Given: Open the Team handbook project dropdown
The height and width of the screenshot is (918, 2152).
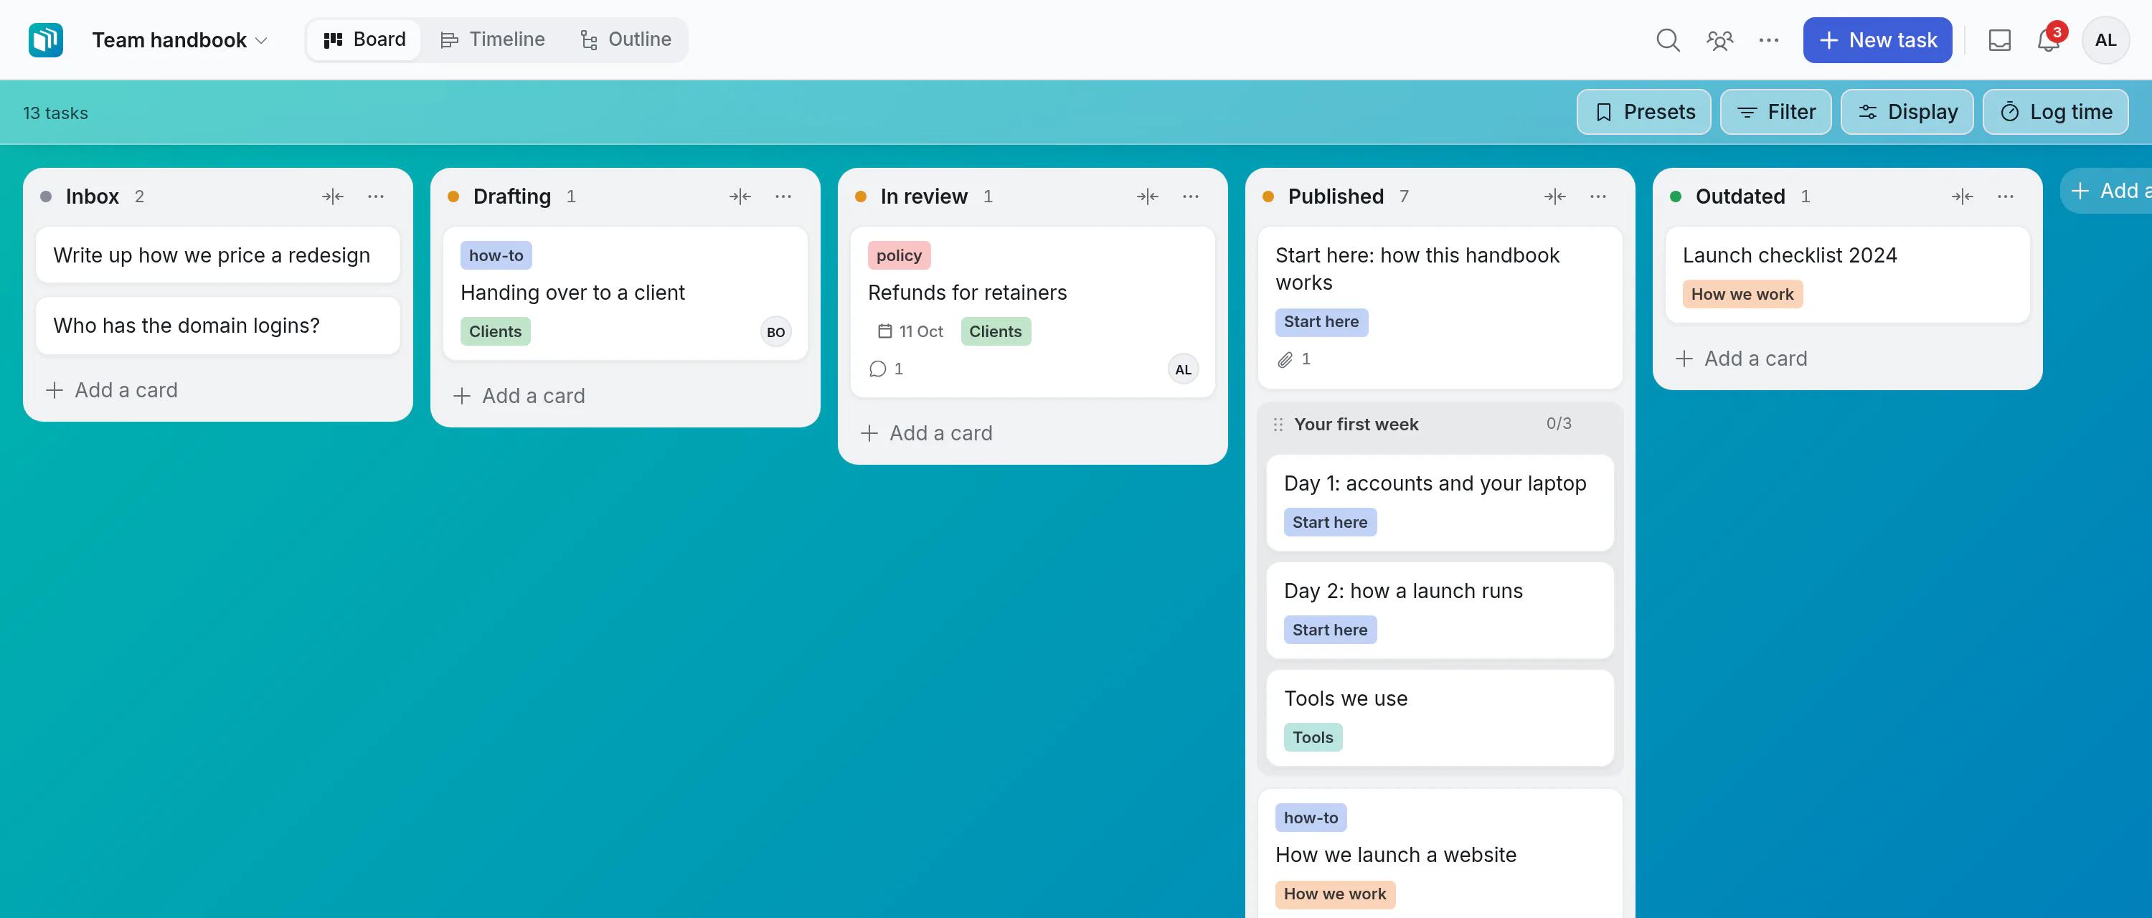Looking at the screenshot, I should pos(179,39).
